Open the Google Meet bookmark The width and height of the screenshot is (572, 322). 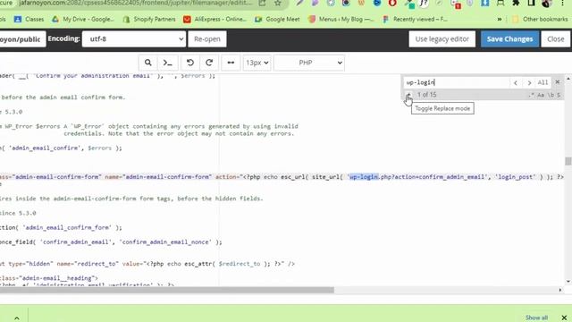277,19
